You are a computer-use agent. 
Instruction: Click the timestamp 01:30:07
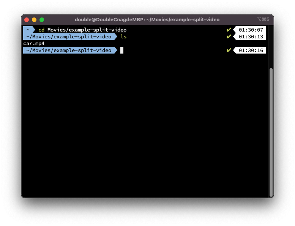251,30
